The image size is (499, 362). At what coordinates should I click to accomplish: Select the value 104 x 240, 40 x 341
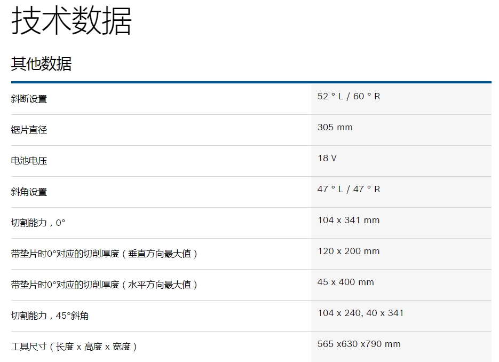pos(360,313)
